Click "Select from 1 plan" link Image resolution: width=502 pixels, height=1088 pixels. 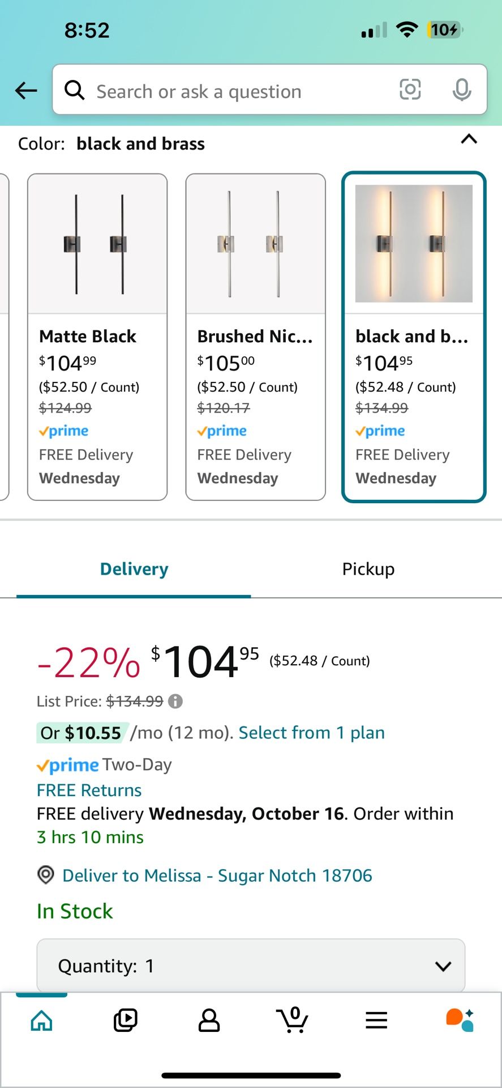(311, 733)
